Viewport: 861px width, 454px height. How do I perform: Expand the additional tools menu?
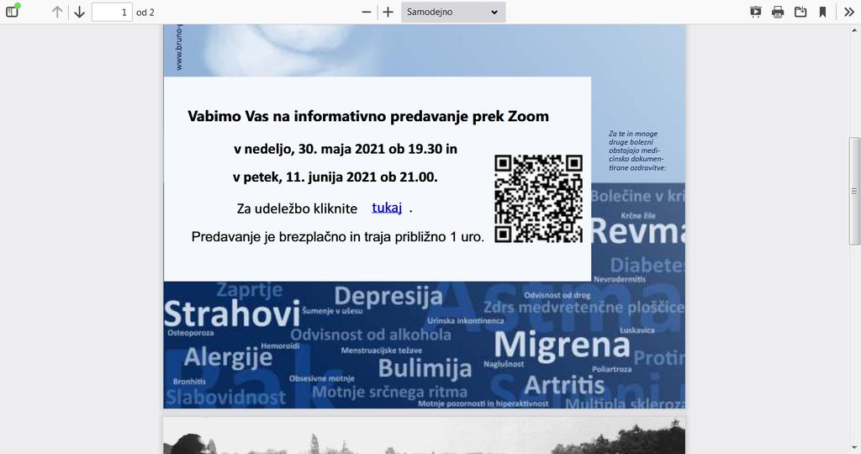pyautogui.click(x=848, y=12)
